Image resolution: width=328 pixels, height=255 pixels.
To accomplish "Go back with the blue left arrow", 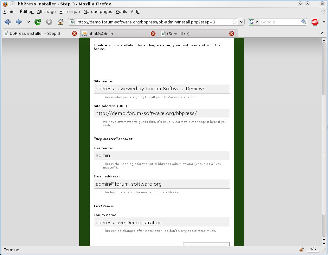I will pos(8,22).
